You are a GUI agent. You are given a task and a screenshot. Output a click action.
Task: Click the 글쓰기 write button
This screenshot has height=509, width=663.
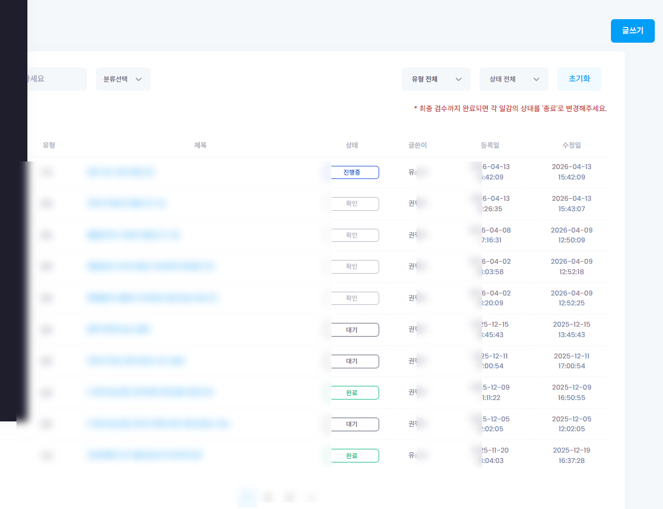(632, 31)
